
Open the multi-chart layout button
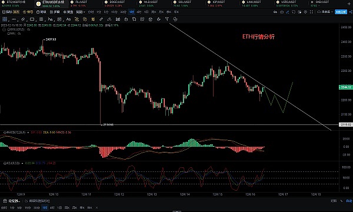(x=55, y=12)
